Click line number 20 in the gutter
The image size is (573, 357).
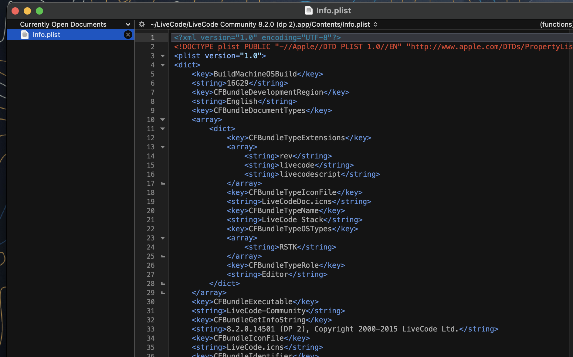pos(151,211)
